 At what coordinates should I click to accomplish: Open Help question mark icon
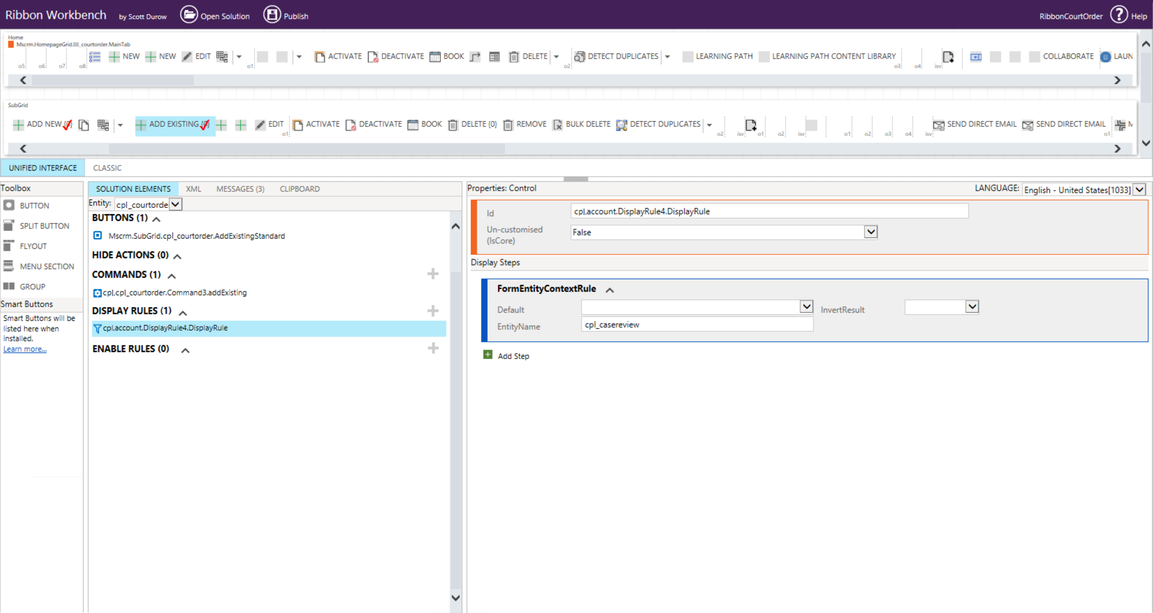tap(1119, 15)
